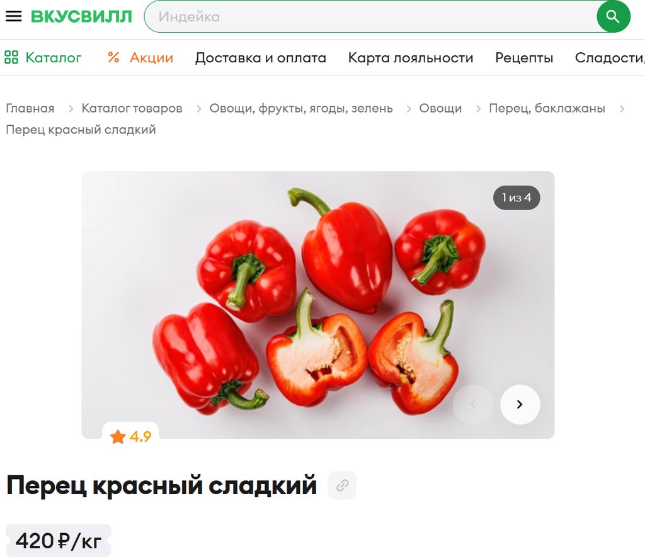Click Главная breadcrumb link
Screen dimensions: 645x559
tap(30, 108)
